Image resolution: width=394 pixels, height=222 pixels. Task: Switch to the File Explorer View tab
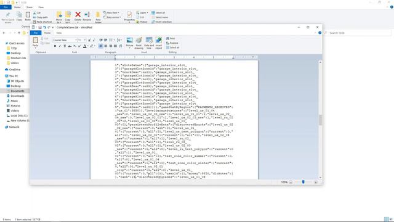[x=41, y=7]
